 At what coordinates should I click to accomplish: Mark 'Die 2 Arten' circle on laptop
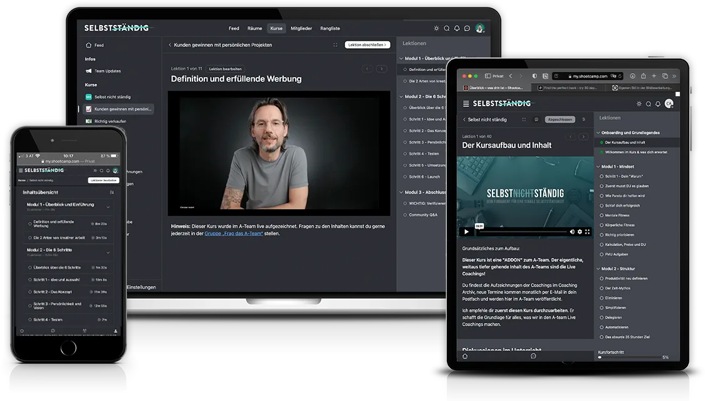405,81
